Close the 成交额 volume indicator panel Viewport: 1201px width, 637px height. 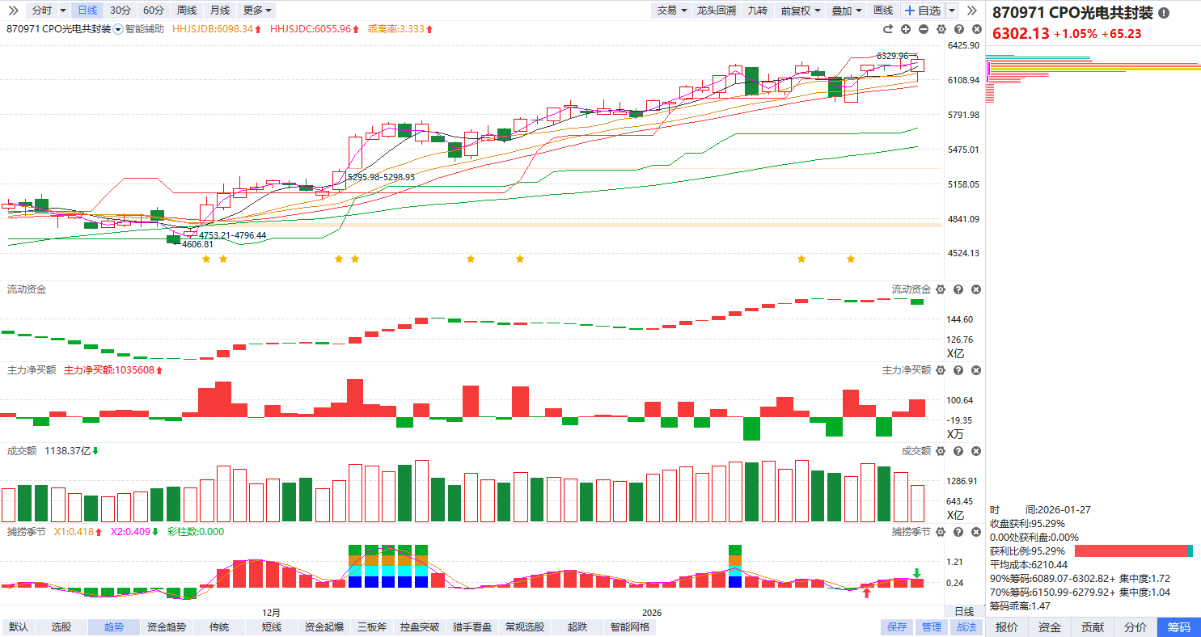coord(975,451)
